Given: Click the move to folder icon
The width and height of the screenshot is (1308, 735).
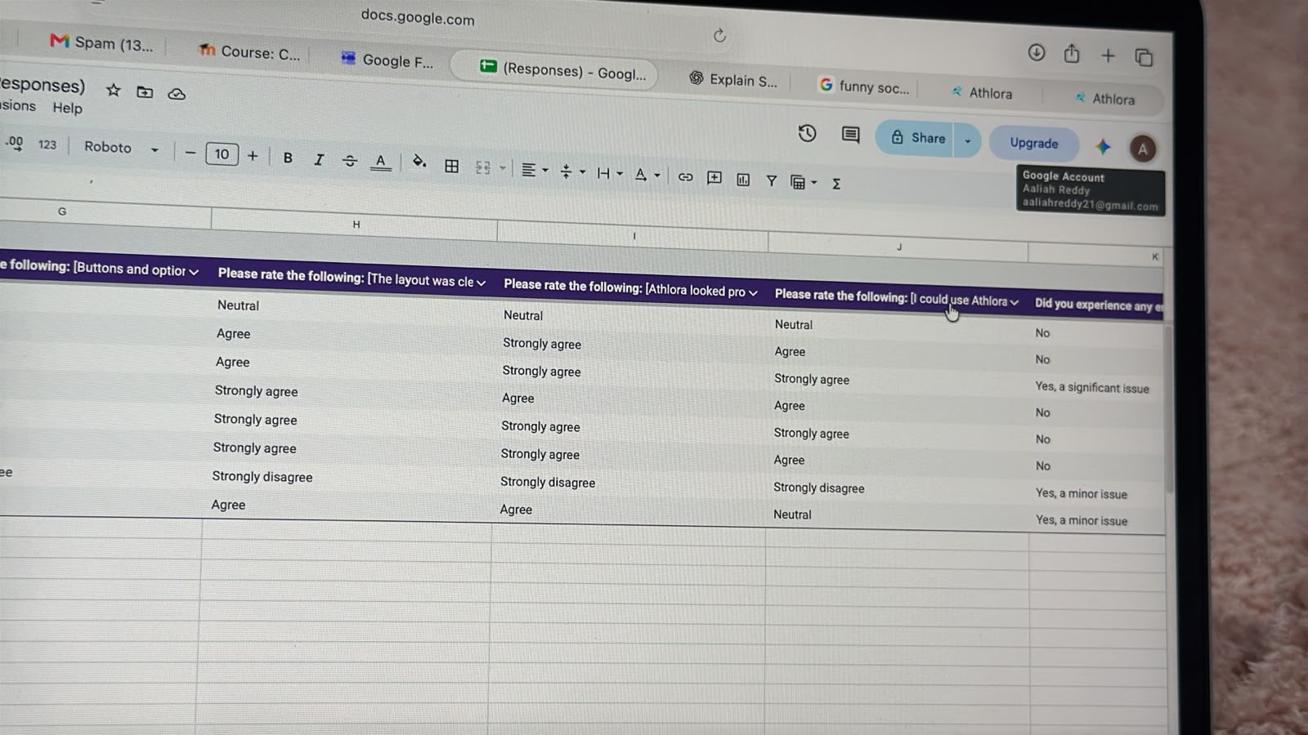Looking at the screenshot, I should (x=145, y=91).
